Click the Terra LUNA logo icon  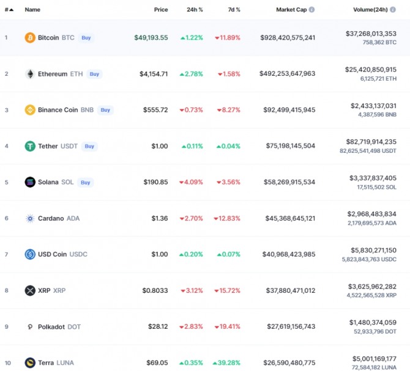30,362
